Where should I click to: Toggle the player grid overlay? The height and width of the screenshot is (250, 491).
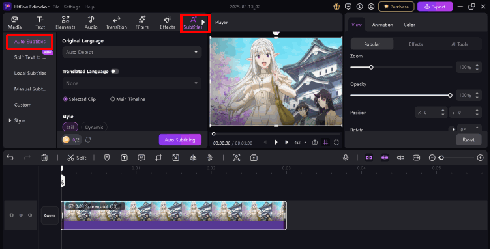(325, 142)
